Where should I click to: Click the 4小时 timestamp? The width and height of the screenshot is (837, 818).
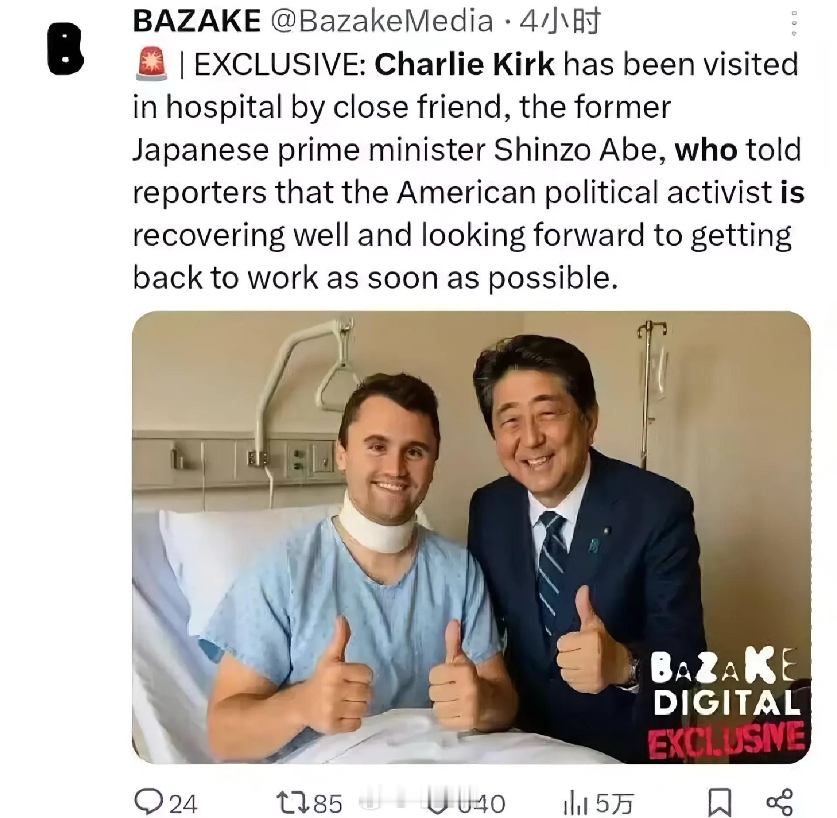point(560,21)
